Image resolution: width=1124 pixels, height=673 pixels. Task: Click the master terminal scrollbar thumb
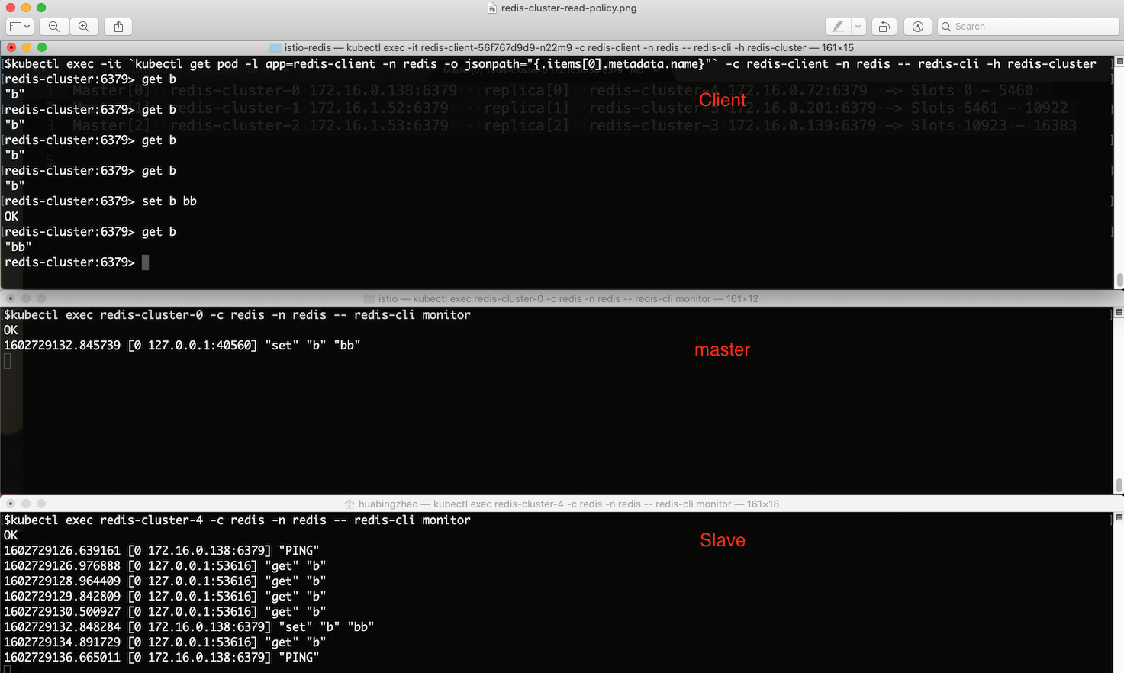1119,485
